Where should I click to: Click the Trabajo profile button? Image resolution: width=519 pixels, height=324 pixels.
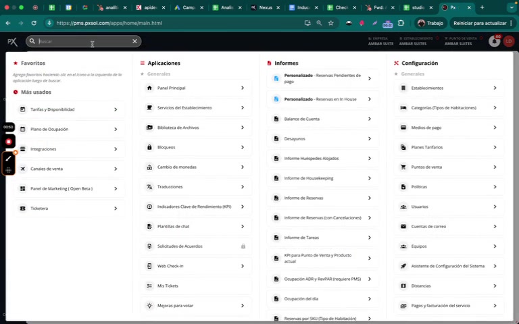click(x=430, y=23)
